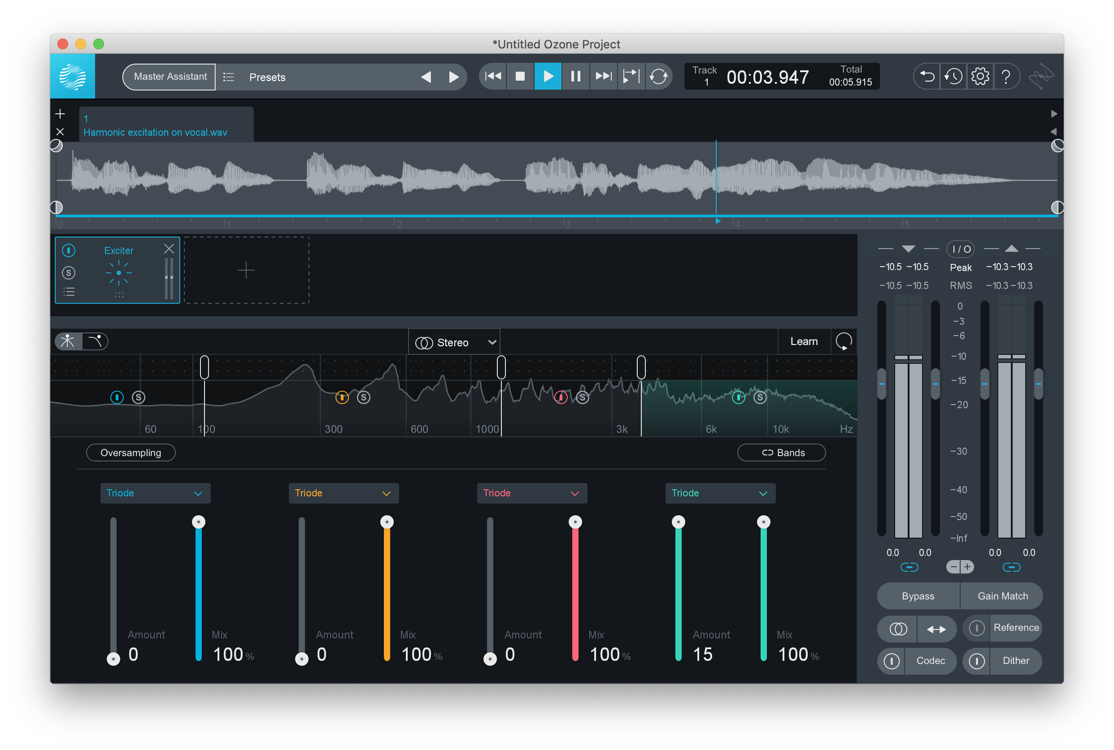Open the Dither panel

(1015, 661)
